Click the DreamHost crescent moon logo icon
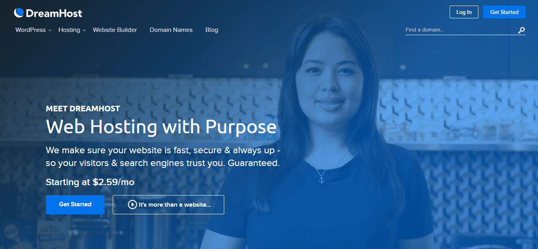This screenshot has height=249, width=538. [x=19, y=13]
